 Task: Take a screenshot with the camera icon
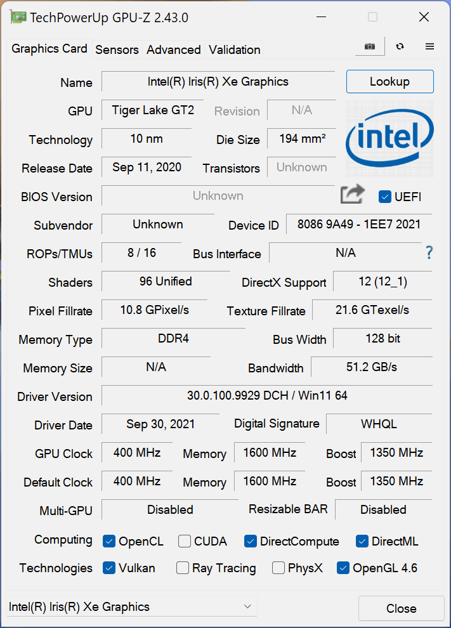(x=370, y=46)
